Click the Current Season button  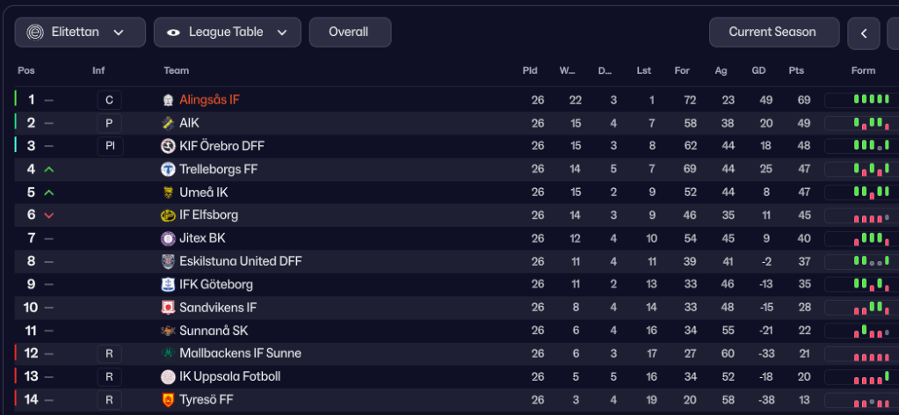(773, 33)
